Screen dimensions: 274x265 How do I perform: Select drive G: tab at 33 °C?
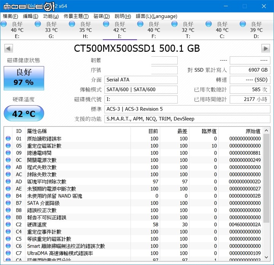(x=51, y=30)
